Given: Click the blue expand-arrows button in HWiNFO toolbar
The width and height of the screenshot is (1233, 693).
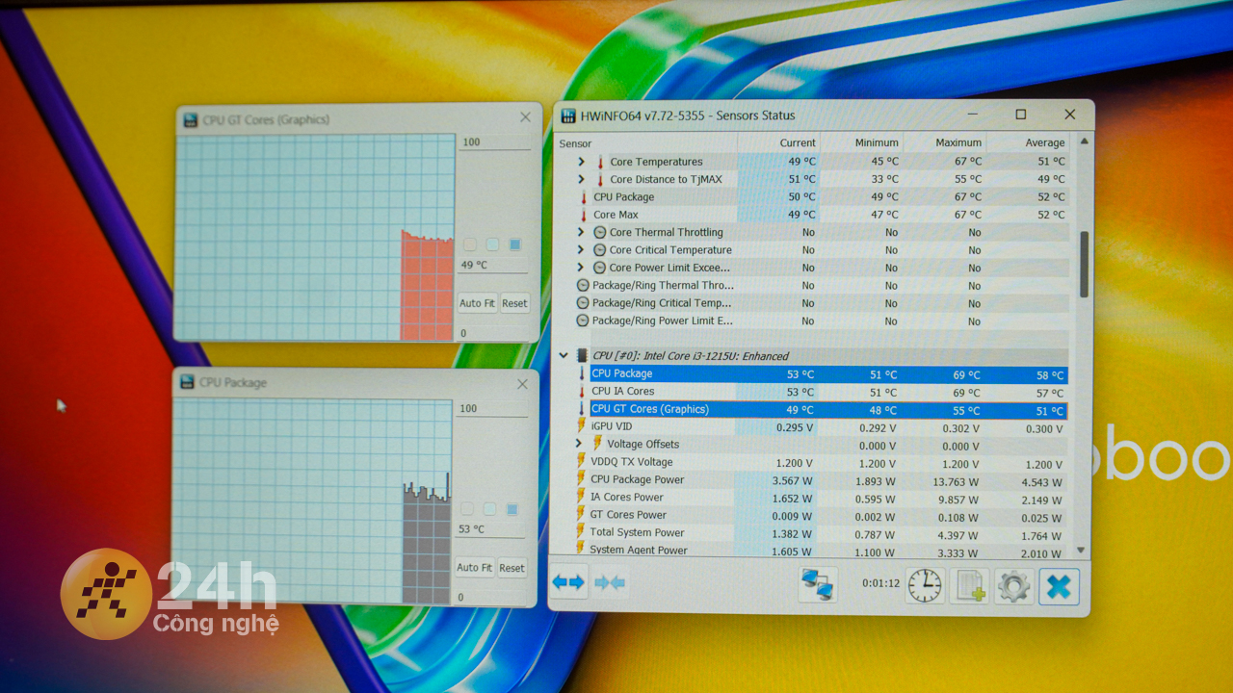Looking at the screenshot, I should click(x=567, y=582).
